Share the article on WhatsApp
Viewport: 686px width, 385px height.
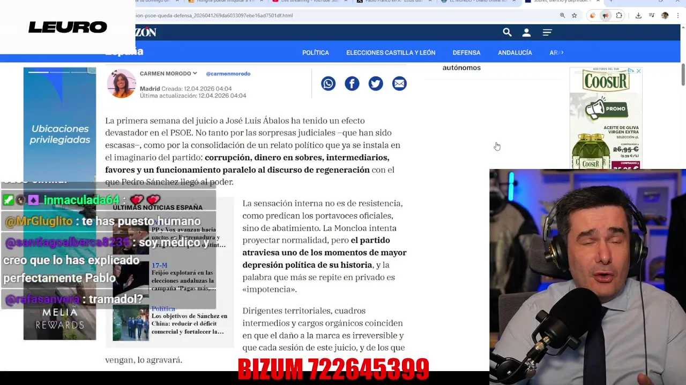point(329,83)
